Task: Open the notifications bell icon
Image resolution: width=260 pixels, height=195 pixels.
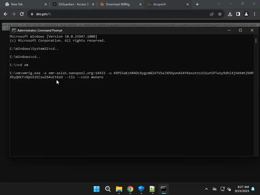Action: coord(253,189)
